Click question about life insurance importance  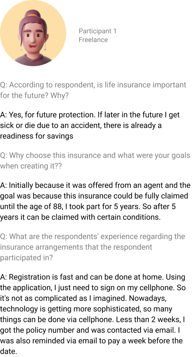[93, 90]
